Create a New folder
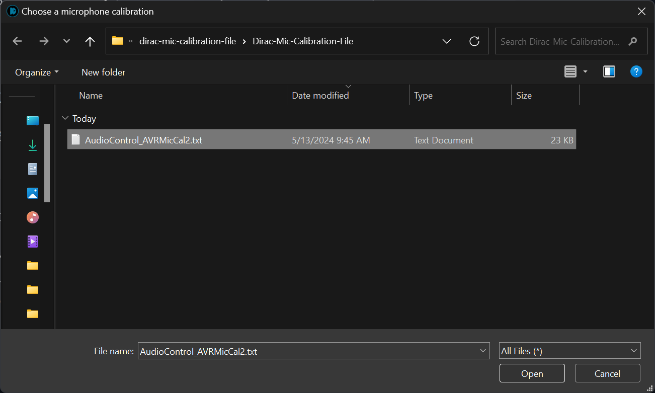 [x=103, y=72]
